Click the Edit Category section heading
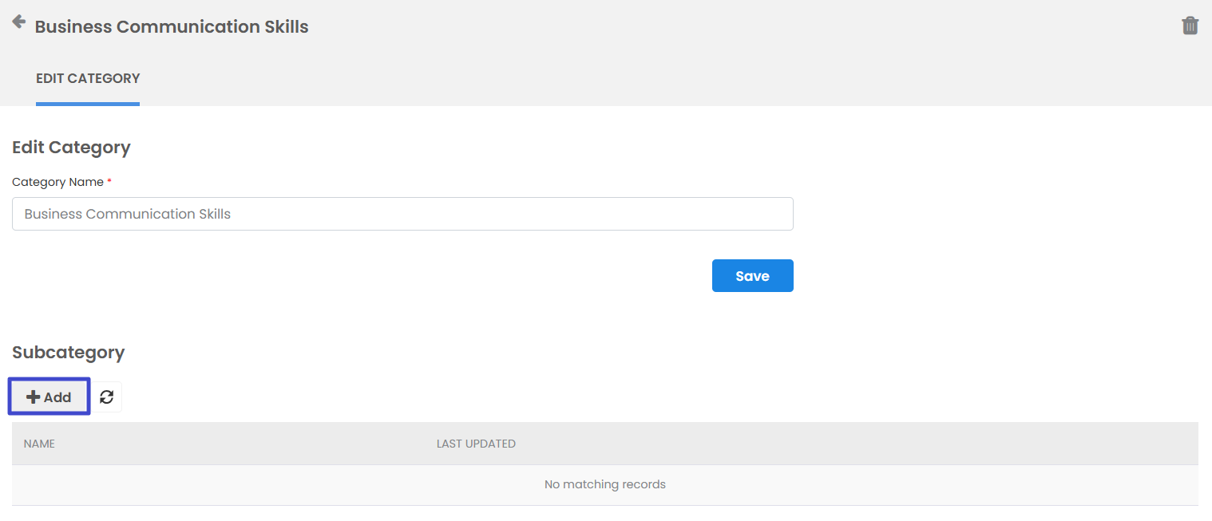 [x=71, y=148]
